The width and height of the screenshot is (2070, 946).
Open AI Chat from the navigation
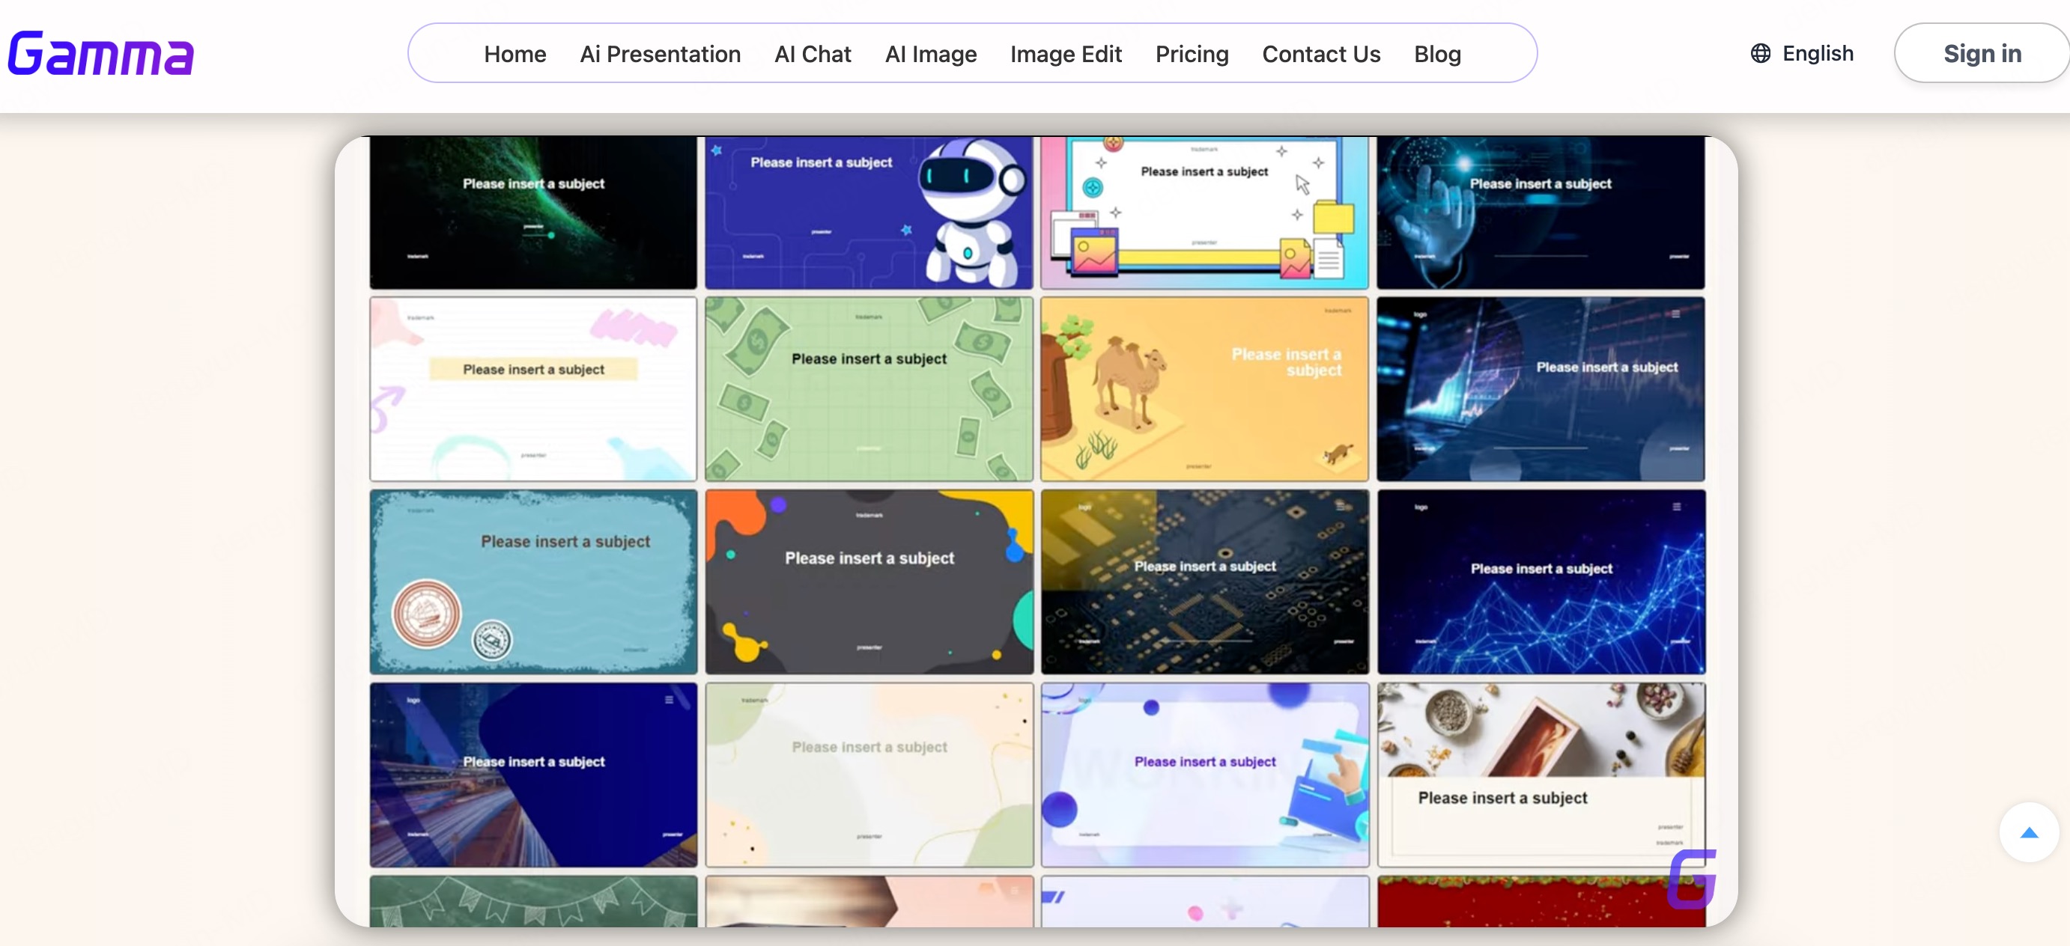(812, 54)
